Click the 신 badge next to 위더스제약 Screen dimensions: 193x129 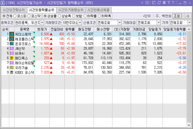click(12, 34)
